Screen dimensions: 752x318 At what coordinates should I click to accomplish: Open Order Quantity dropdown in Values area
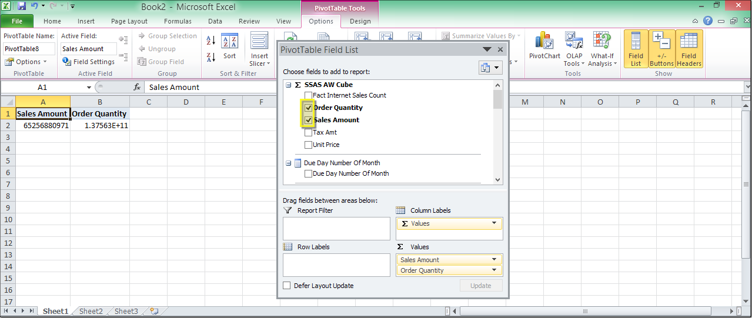point(494,270)
